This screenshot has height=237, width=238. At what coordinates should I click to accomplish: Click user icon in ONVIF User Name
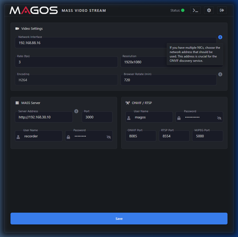coord(129,118)
